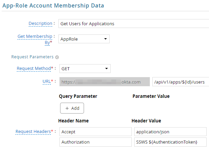Click the Authorization header name field
209x148 pixels.
coord(96,142)
